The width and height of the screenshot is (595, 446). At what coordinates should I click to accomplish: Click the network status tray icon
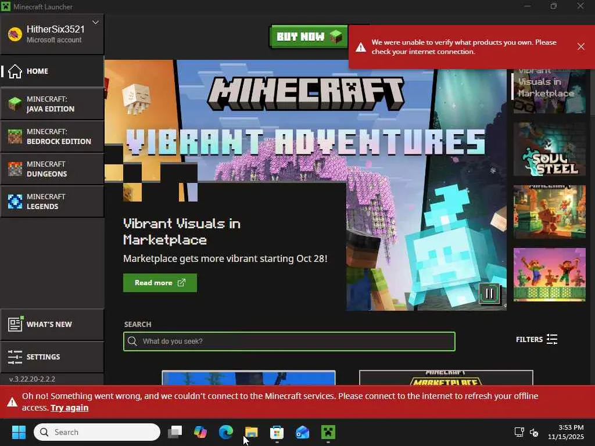[x=519, y=432]
